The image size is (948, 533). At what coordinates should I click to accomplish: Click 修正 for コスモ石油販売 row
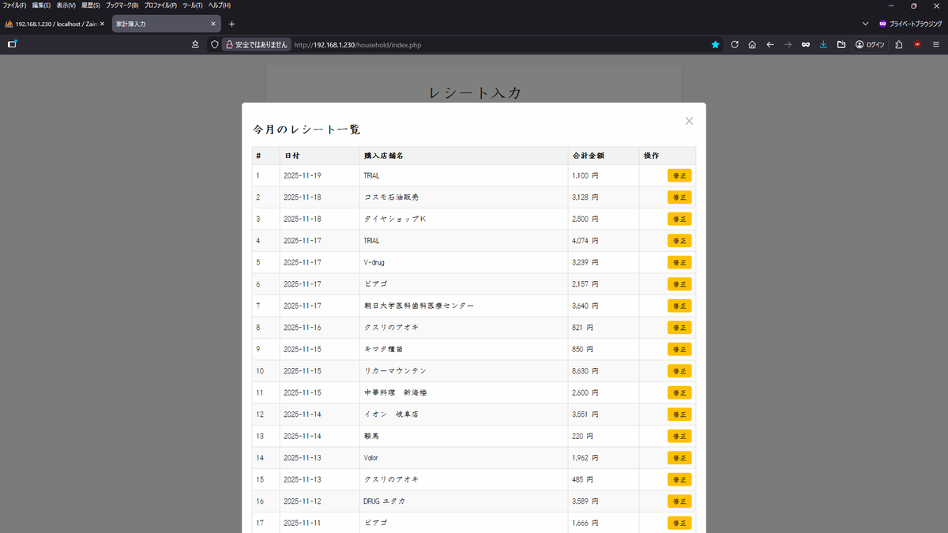pyautogui.click(x=679, y=197)
